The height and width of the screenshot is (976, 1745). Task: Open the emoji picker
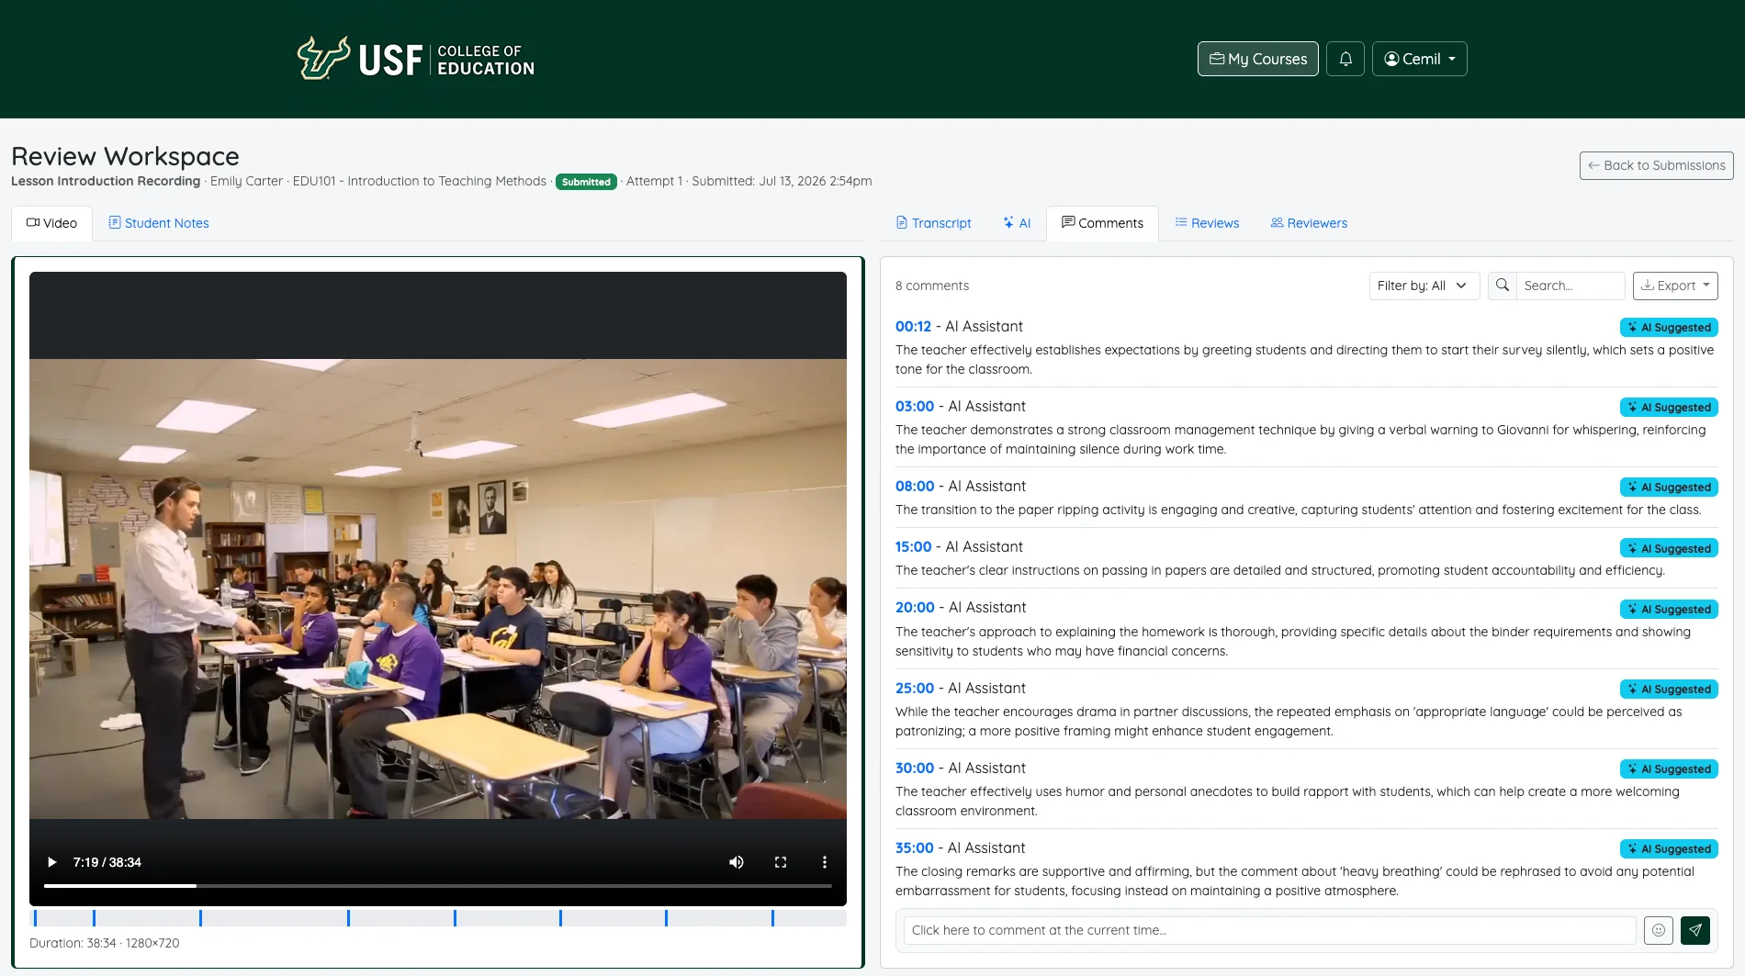(1659, 930)
